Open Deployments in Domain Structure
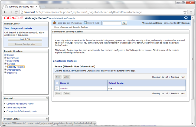This screenshot has height=127, width=196. pos(13,61)
